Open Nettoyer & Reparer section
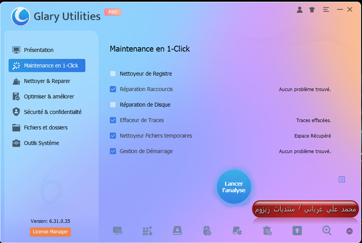The height and width of the screenshot is (243, 362). (x=47, y=81)
